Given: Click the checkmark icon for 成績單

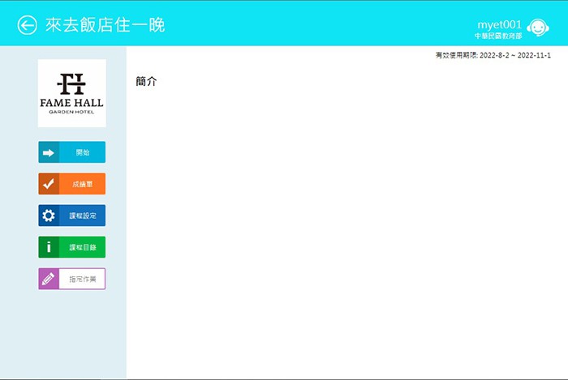Looking at the screenshot, I should (49, 184).
